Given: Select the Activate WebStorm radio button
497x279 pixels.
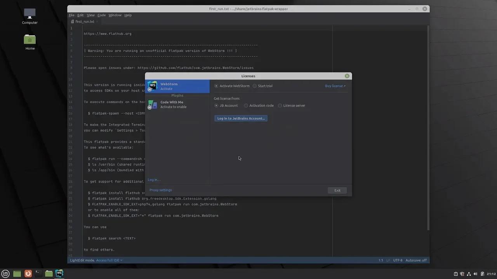Looking at the screenshot, I should click(216, 86).
